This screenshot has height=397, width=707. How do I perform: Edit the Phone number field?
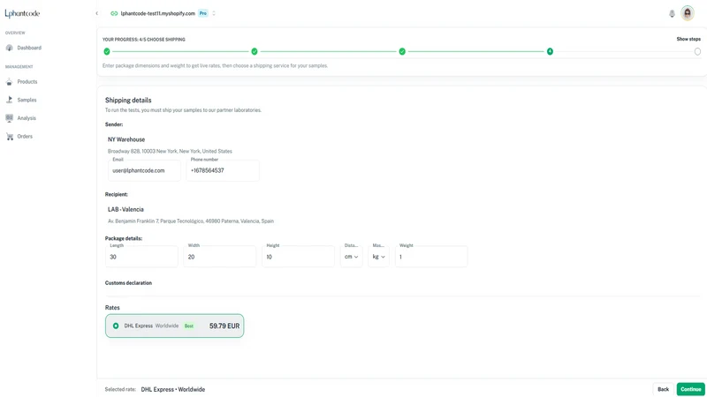(x=223, y=170)
